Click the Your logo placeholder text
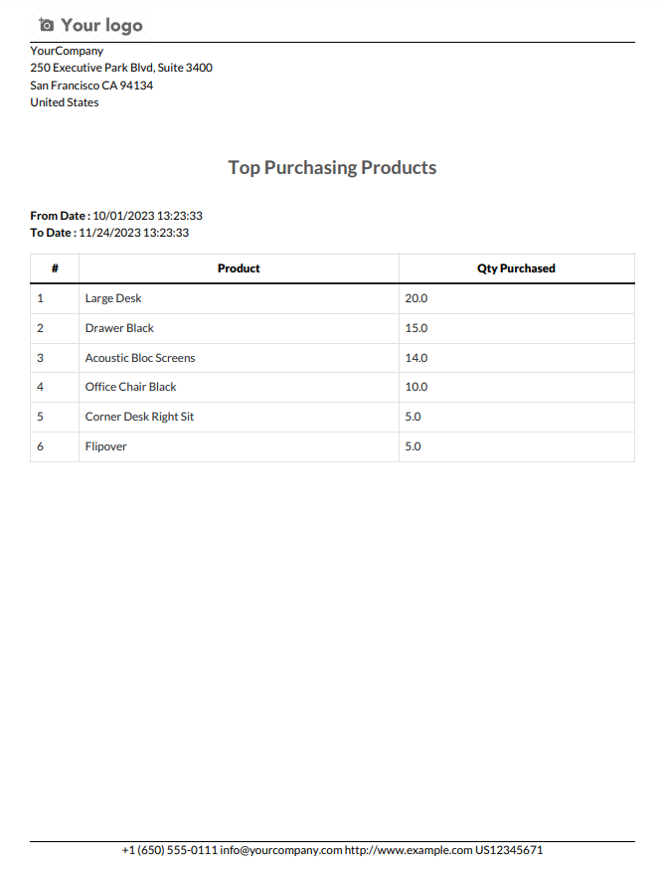Viewport: 664px width, 870px height. pos(101,26)
